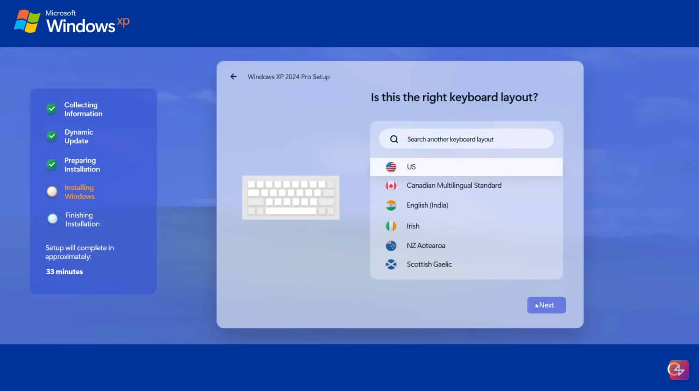Click the Irish flag icon
Viewport: 699px width, 391px height.
coord(391,226)
